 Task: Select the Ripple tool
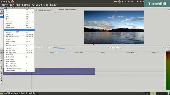1,58
